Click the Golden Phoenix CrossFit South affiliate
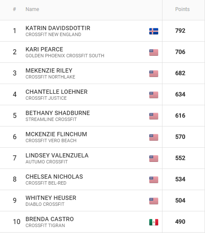 click(x=65, y=56)
